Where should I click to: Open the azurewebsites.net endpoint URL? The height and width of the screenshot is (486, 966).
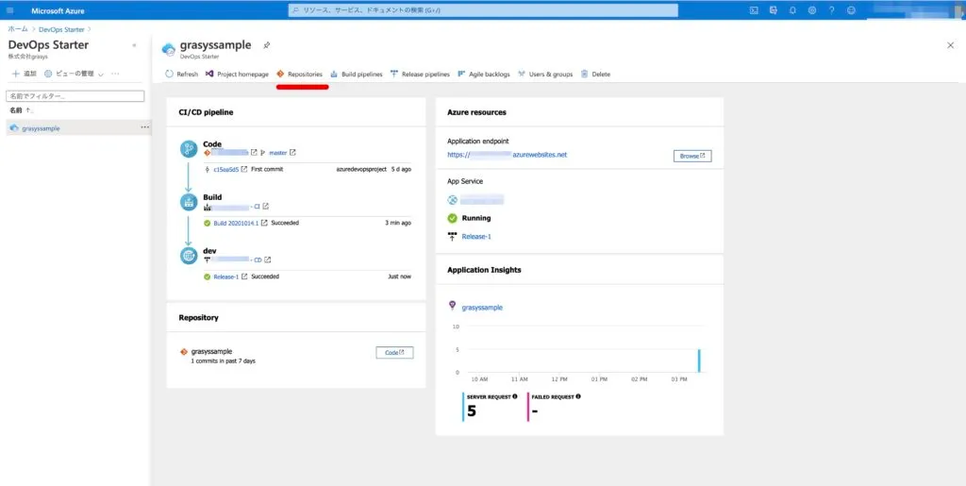pyautogui.click(x=507, y=155)
